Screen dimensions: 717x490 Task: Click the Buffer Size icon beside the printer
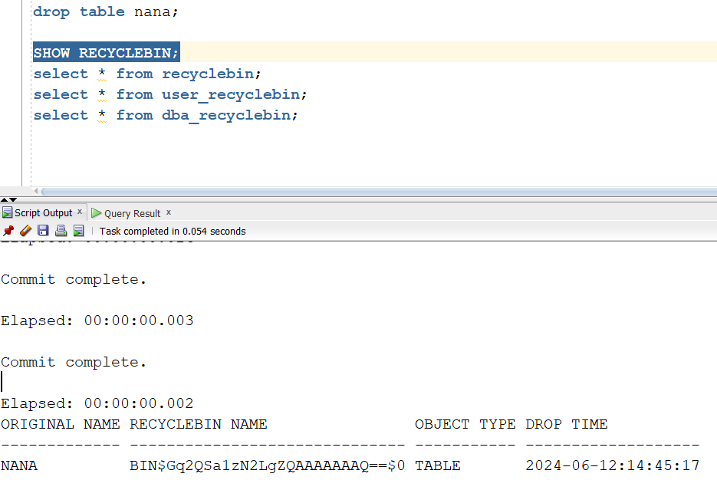78,231
